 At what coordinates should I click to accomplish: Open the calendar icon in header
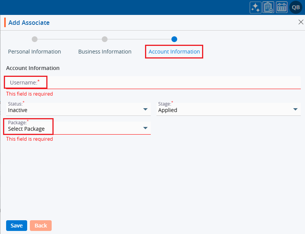click(282, 7)
